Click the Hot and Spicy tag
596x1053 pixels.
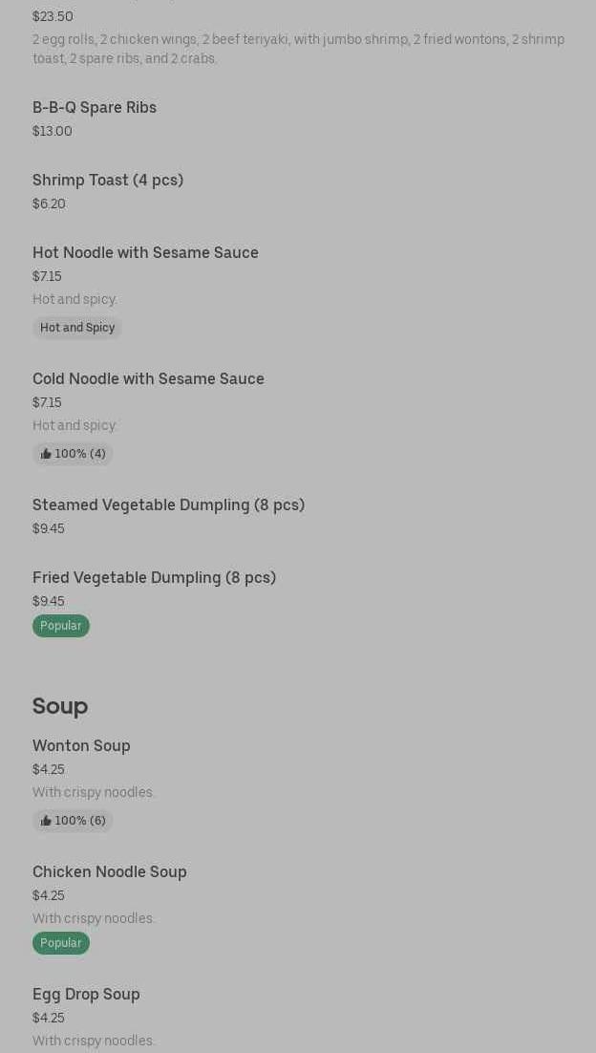pyautogui.click(x=77, y=328)
